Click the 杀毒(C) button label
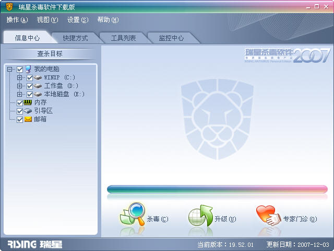Screen dimensions: 334x251 click(157, 219)
